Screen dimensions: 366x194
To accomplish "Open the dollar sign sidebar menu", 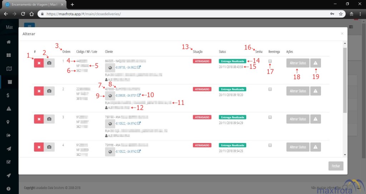I will (9, 95).
